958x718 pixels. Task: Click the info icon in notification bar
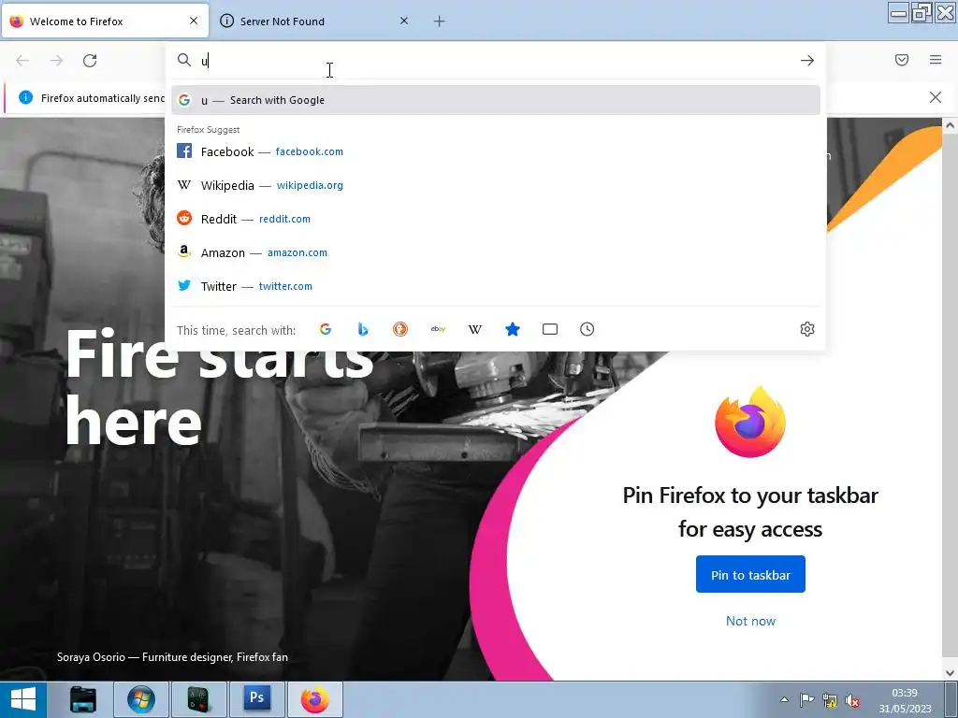(25, 97)
